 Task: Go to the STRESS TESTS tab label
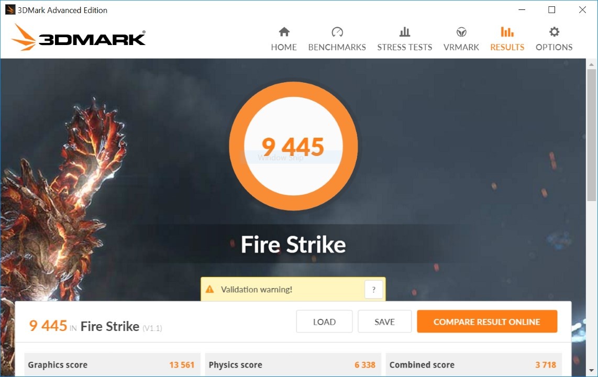click(405, 47)
